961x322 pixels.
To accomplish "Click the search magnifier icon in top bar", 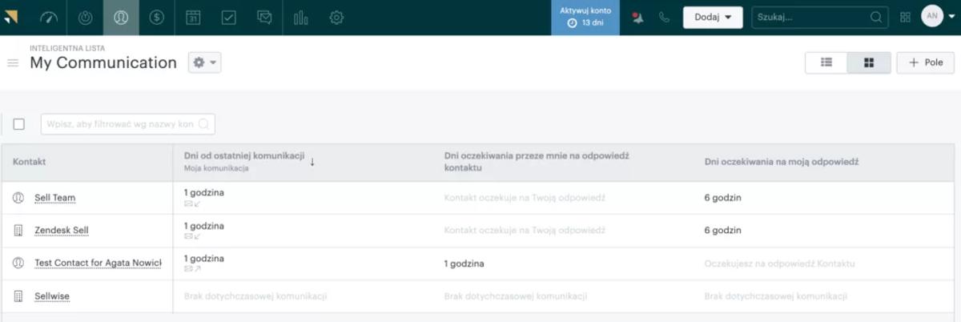I will pos(877,17).
